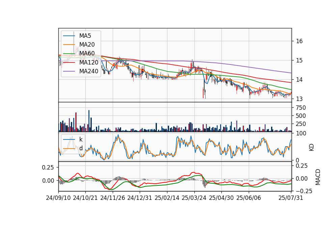
Task: Click the left MACD axis value 0.25
Action: [48, 167]
